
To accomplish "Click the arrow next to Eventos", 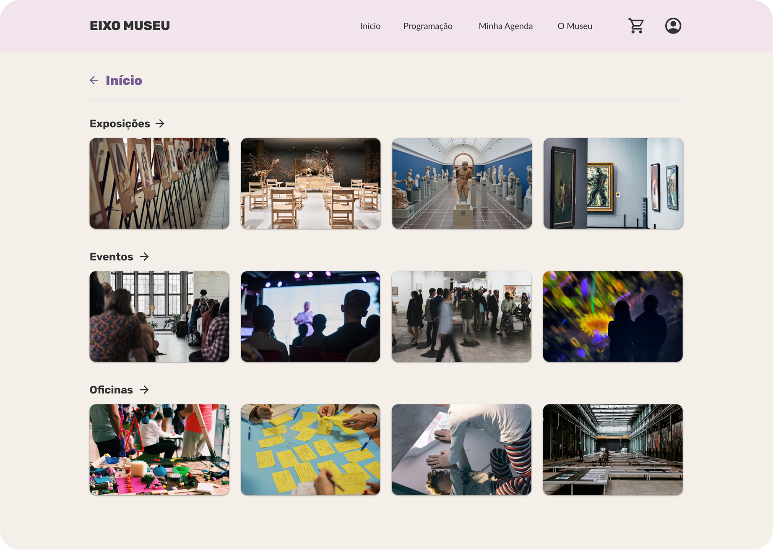I will (144, 257).
